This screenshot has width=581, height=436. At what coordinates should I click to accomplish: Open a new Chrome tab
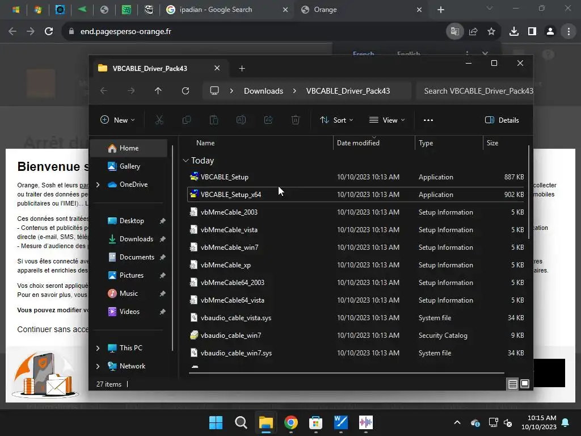coord(440,10)
